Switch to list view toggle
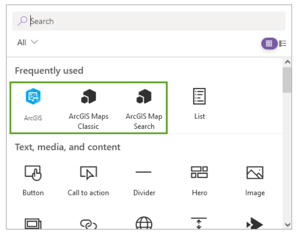This screenshot has width=300, height=233. pyautogui.click(x=283, y=43)
